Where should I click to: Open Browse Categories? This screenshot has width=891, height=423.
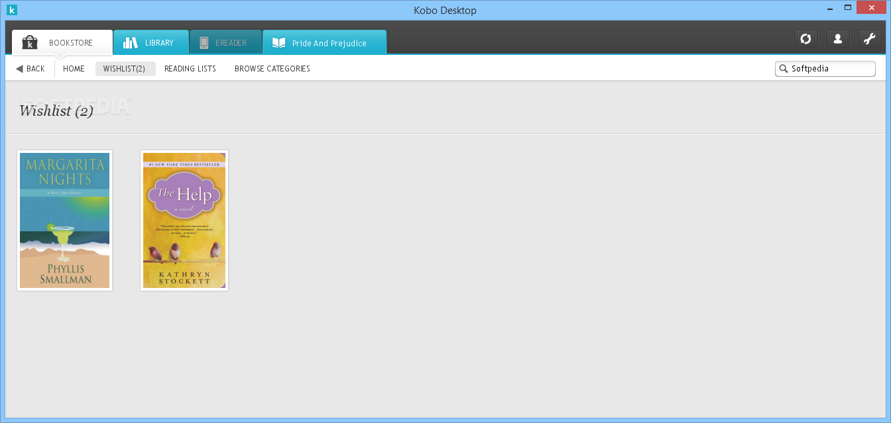(x=272, y=68)
